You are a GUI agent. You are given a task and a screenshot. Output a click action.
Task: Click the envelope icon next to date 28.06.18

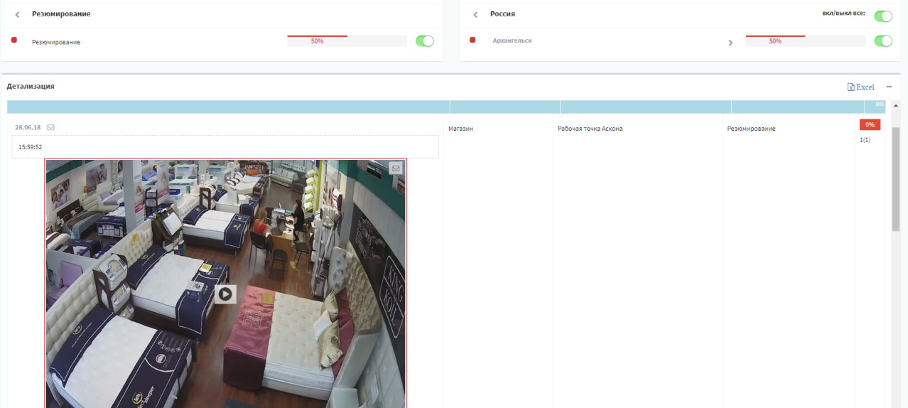[x=50, y=127]
